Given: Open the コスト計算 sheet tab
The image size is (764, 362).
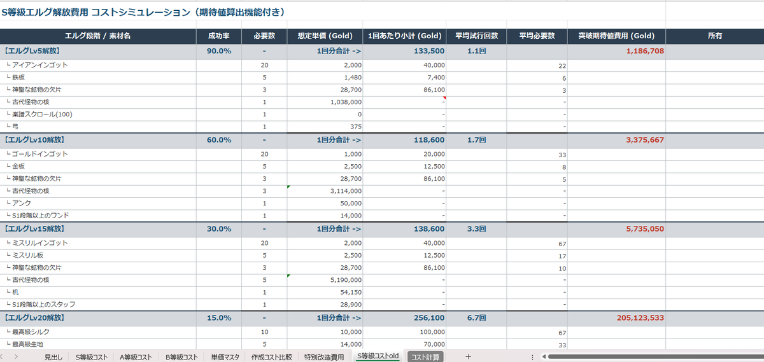Looking at the screenshot, I should [x=425, y=357].
